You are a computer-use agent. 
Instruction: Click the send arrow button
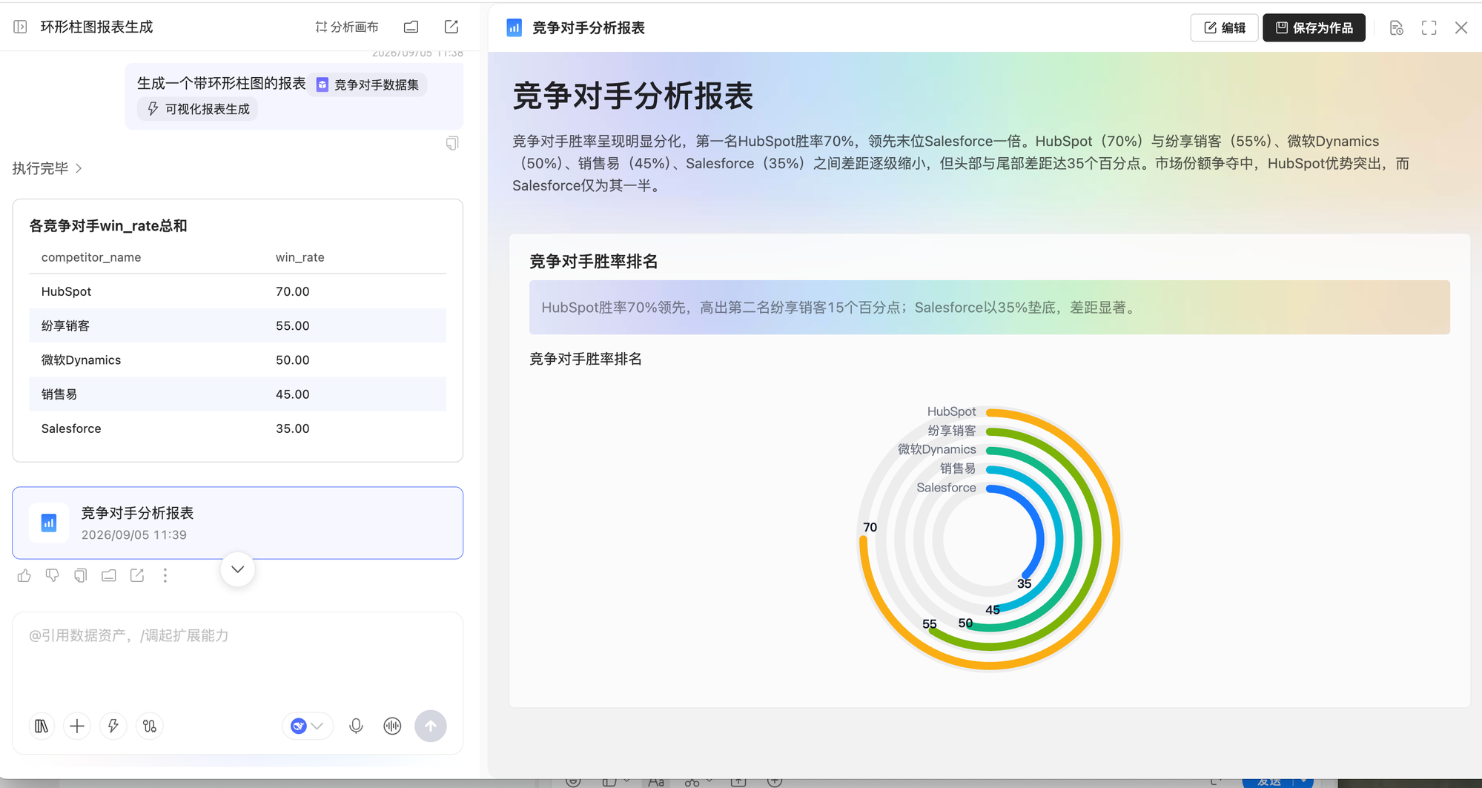click(431, 726)
